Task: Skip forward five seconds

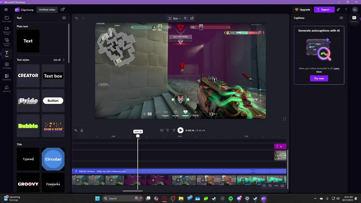Action: pos(174,130)
